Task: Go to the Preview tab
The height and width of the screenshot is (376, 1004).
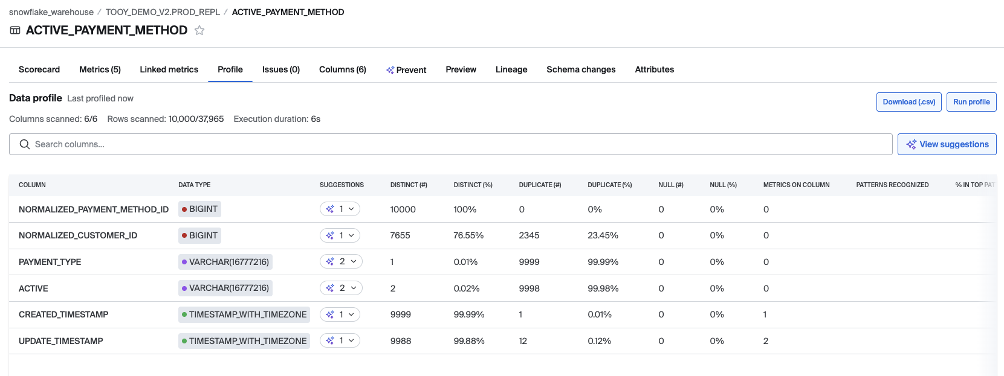Action: tap(461, 69)
